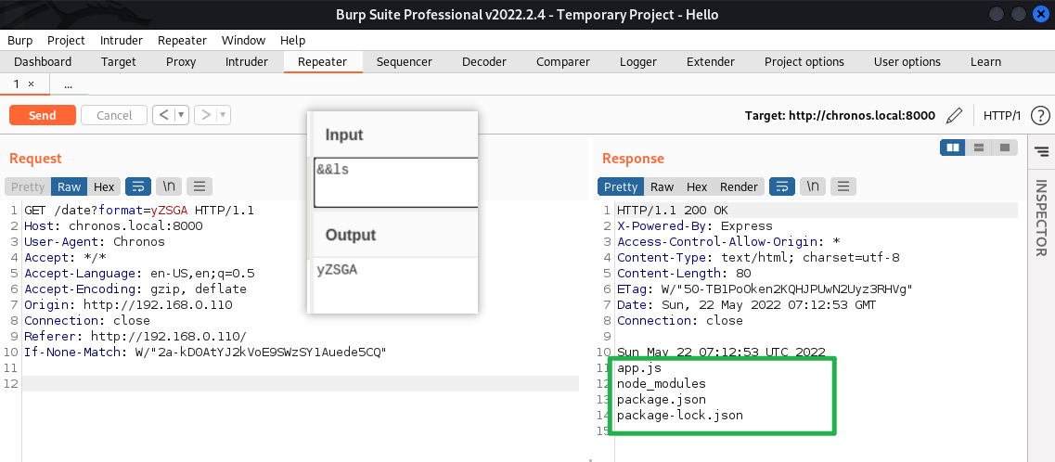Switch to the Intruder tool tab
Image resolution: width=1055 pixels, height=462 pixels.
(246, 62)
